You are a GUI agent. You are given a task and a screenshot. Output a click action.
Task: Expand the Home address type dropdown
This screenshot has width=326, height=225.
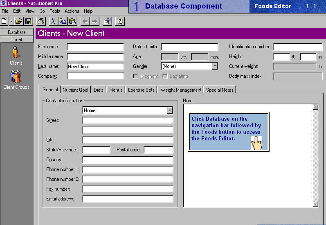click(170, 110)
